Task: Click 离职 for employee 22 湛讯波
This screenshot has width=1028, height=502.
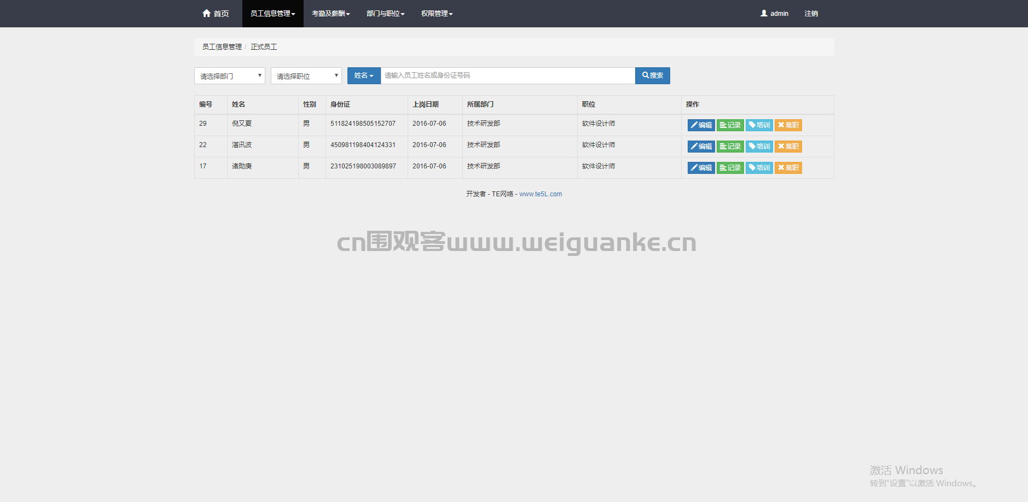Action: pos(788,147)
